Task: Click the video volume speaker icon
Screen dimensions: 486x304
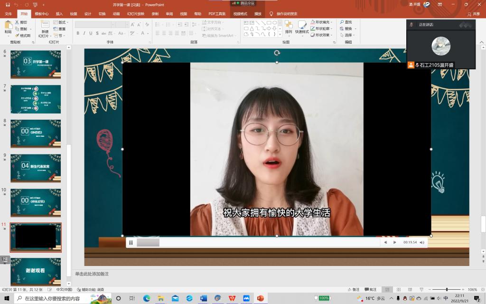Action: point(422,243)
